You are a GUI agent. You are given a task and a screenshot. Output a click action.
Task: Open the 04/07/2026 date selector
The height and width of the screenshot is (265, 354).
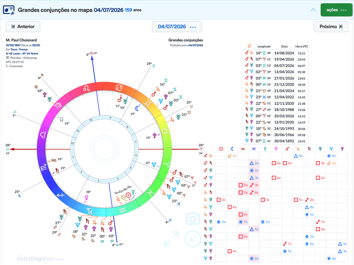[177, 27]
